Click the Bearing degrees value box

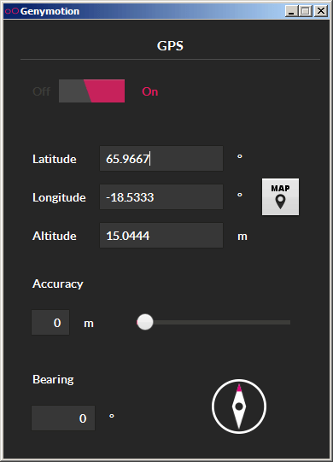(x=63, y=418)
